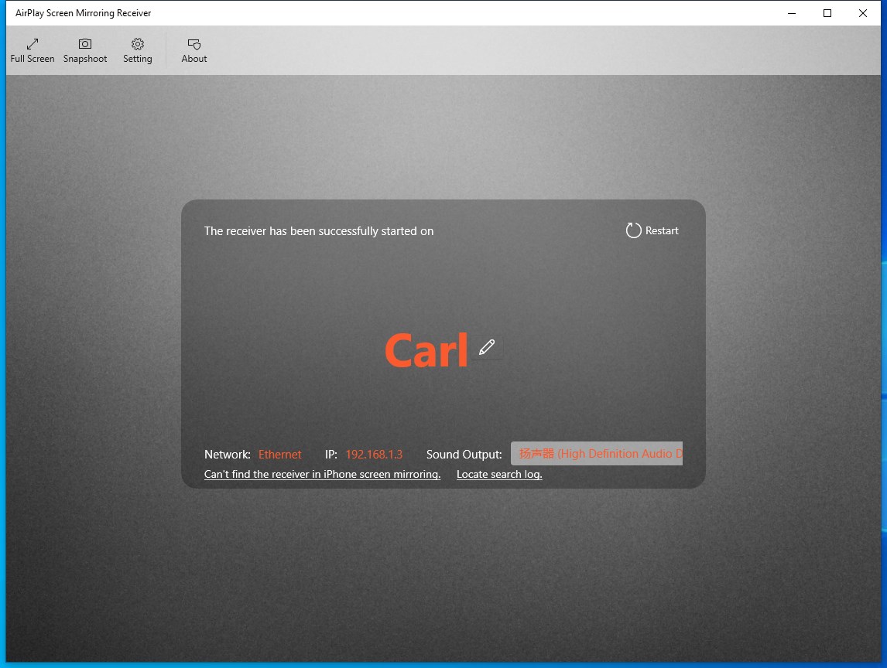Minimize the AirPlay Receiver window
Image resolution: width=887 pixels, height=668 pixels.
pyautogui.click(x=792, y=13)
